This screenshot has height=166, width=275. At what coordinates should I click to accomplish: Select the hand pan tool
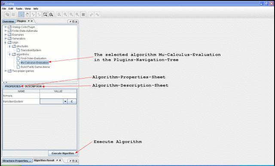click(27, 15)
